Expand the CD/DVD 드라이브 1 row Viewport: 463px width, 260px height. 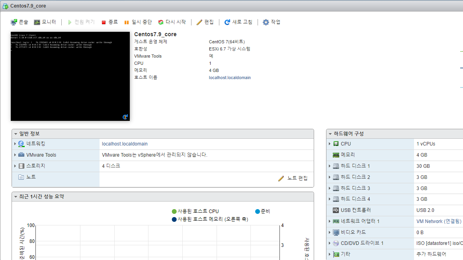[x=330, y=243]
